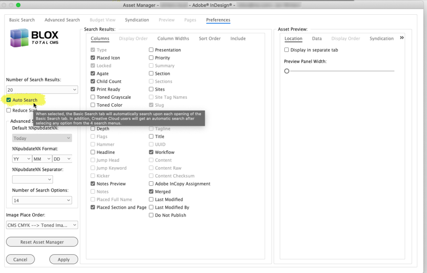Image resolution: width=427 pixels, height=273 pixels.
Task: Enable the Headline column
Action: 93,152
